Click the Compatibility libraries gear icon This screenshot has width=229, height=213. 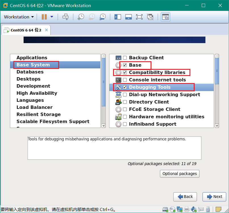click(x=118, y=72)
